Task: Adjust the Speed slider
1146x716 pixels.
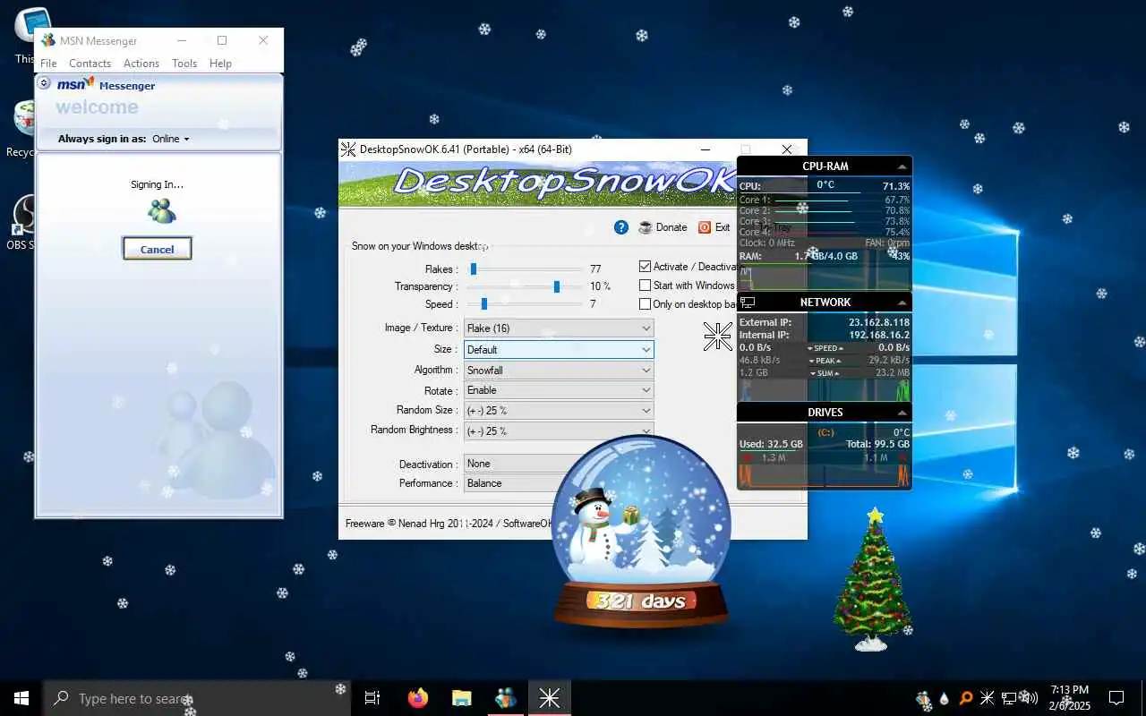Action: click(x=523, y=304)
